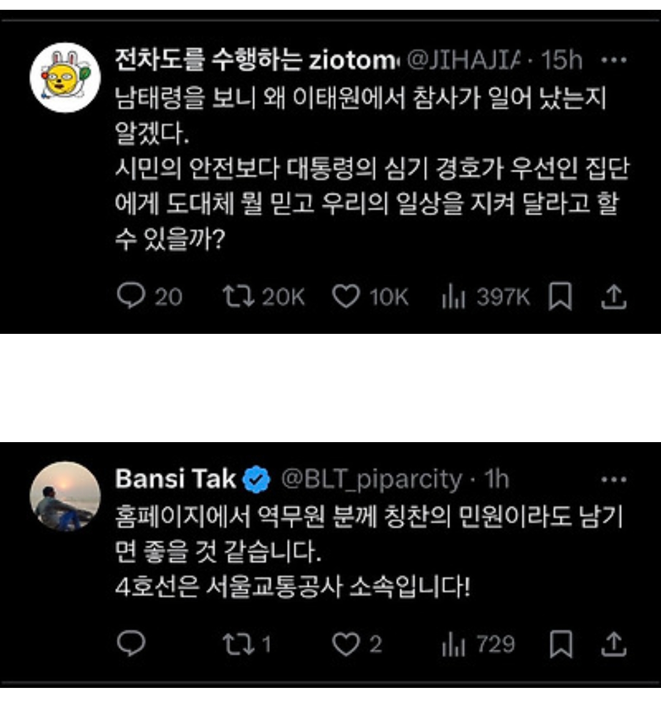
Task: Bookmark Bansi Tak's tweet
Action: [560, 645]
